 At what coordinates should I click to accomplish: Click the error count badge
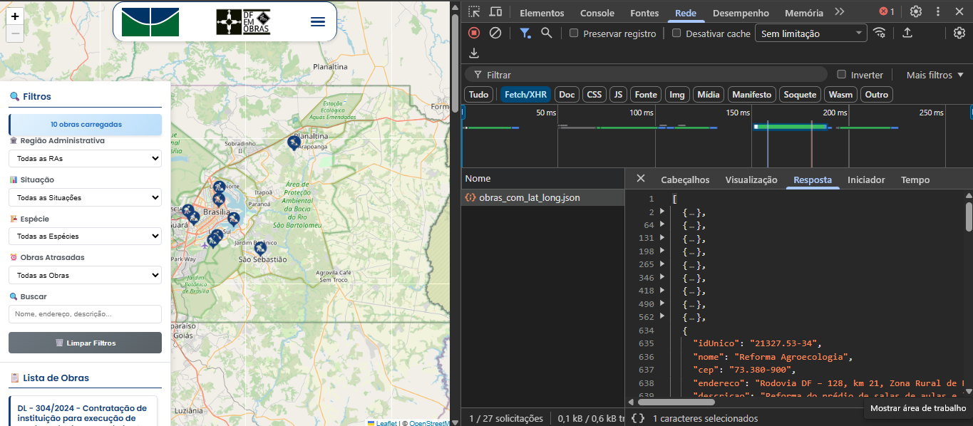[887, 12]
